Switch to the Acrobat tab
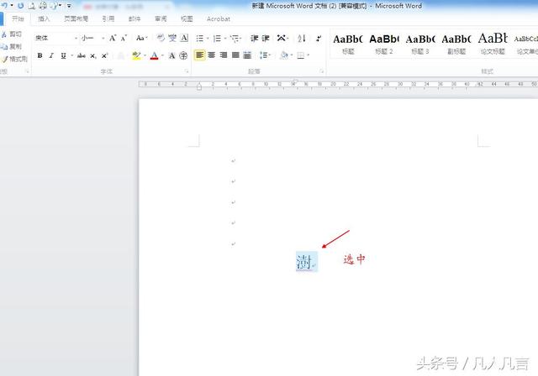The width and height of the screenshot is (538, 376). click(x=219, y=18)
